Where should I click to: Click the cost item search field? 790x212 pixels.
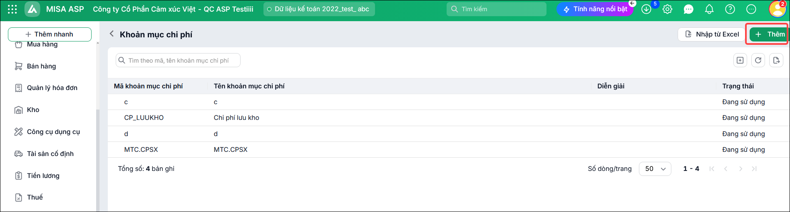178,60
